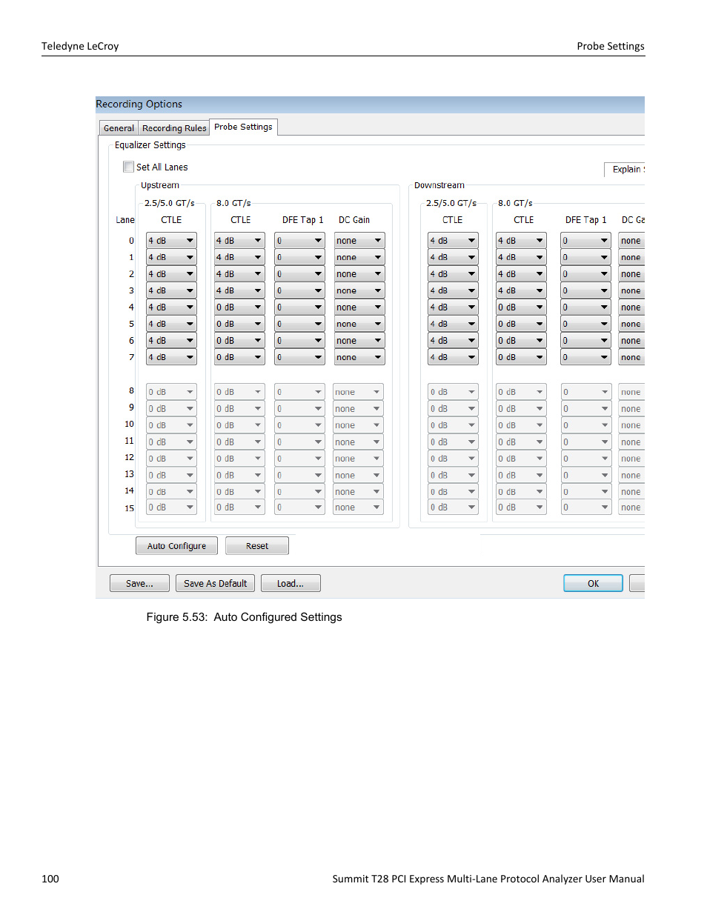
Task: Click the Equalizer Settings group label
Action: pyautogui.click(x=150, y=145)
